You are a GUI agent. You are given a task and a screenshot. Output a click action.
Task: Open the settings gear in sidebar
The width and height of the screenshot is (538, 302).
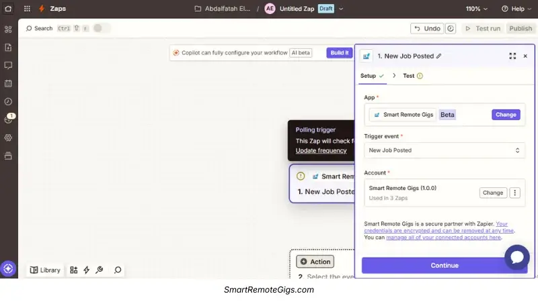(8, 138)
